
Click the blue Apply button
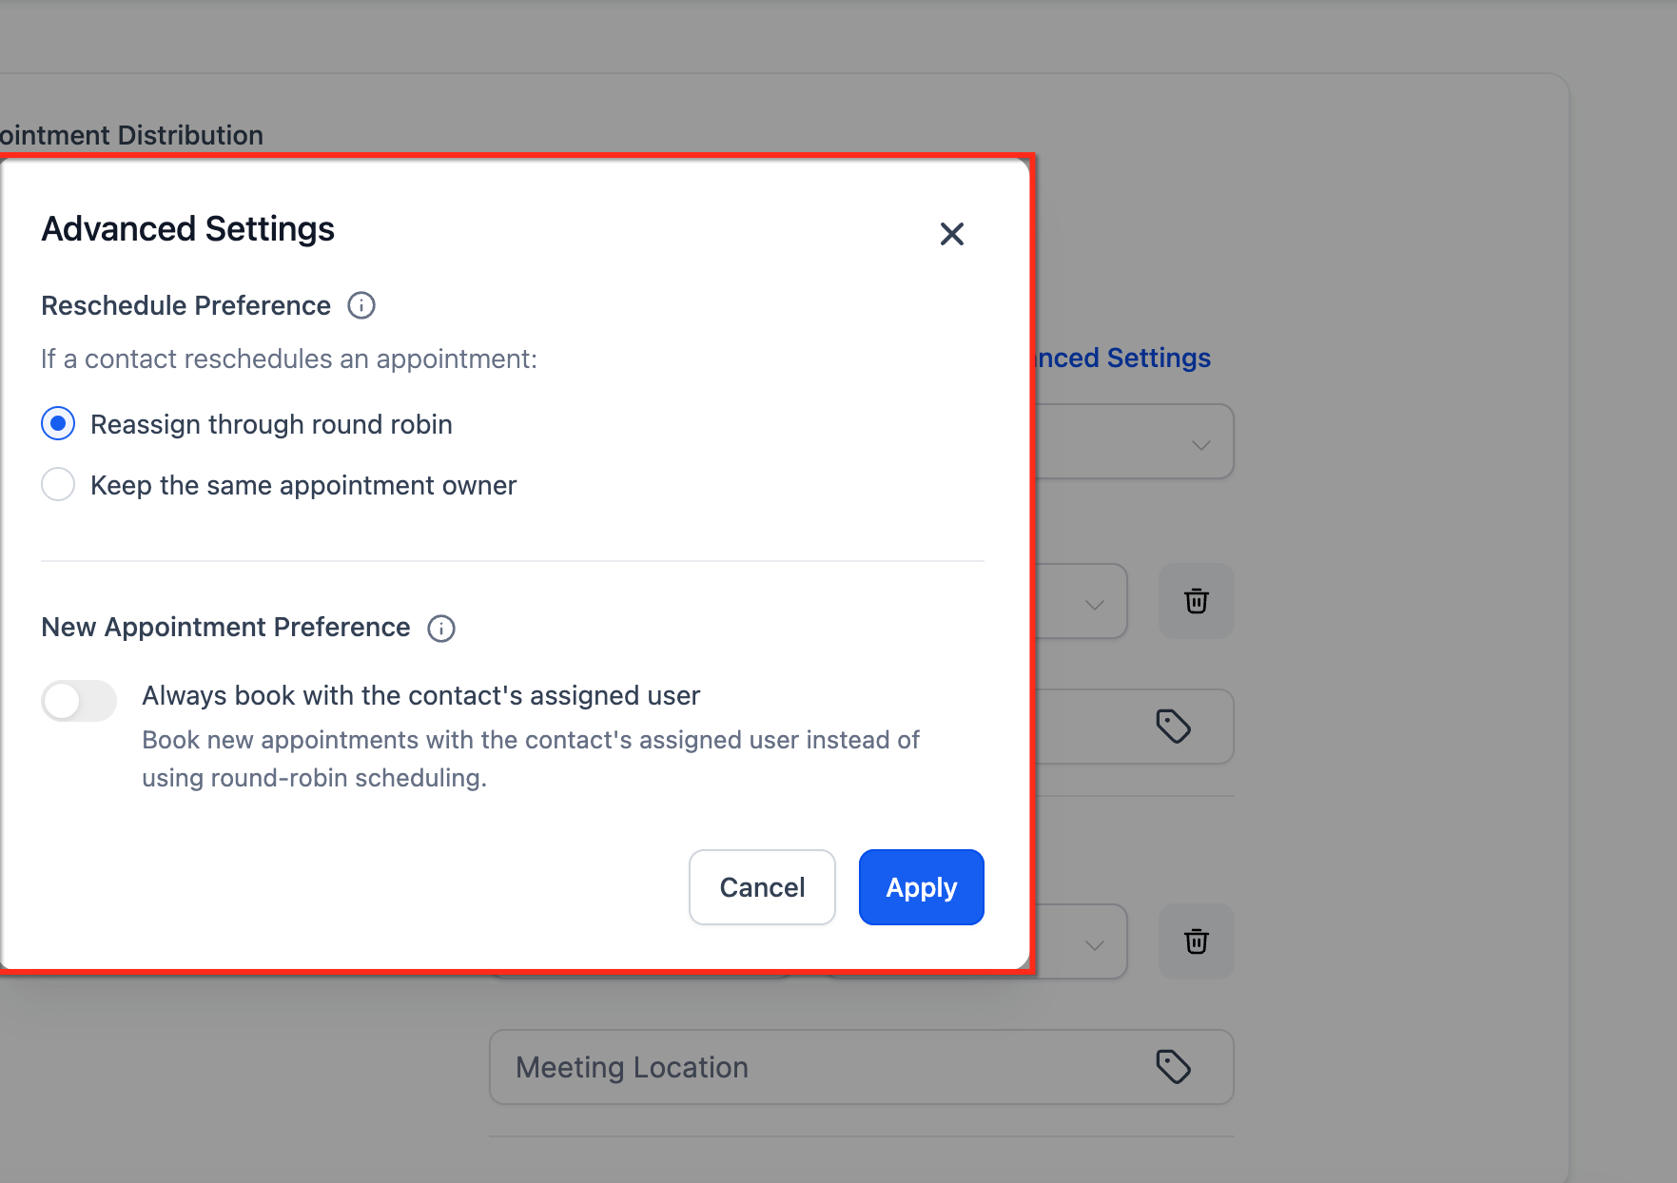921,887
